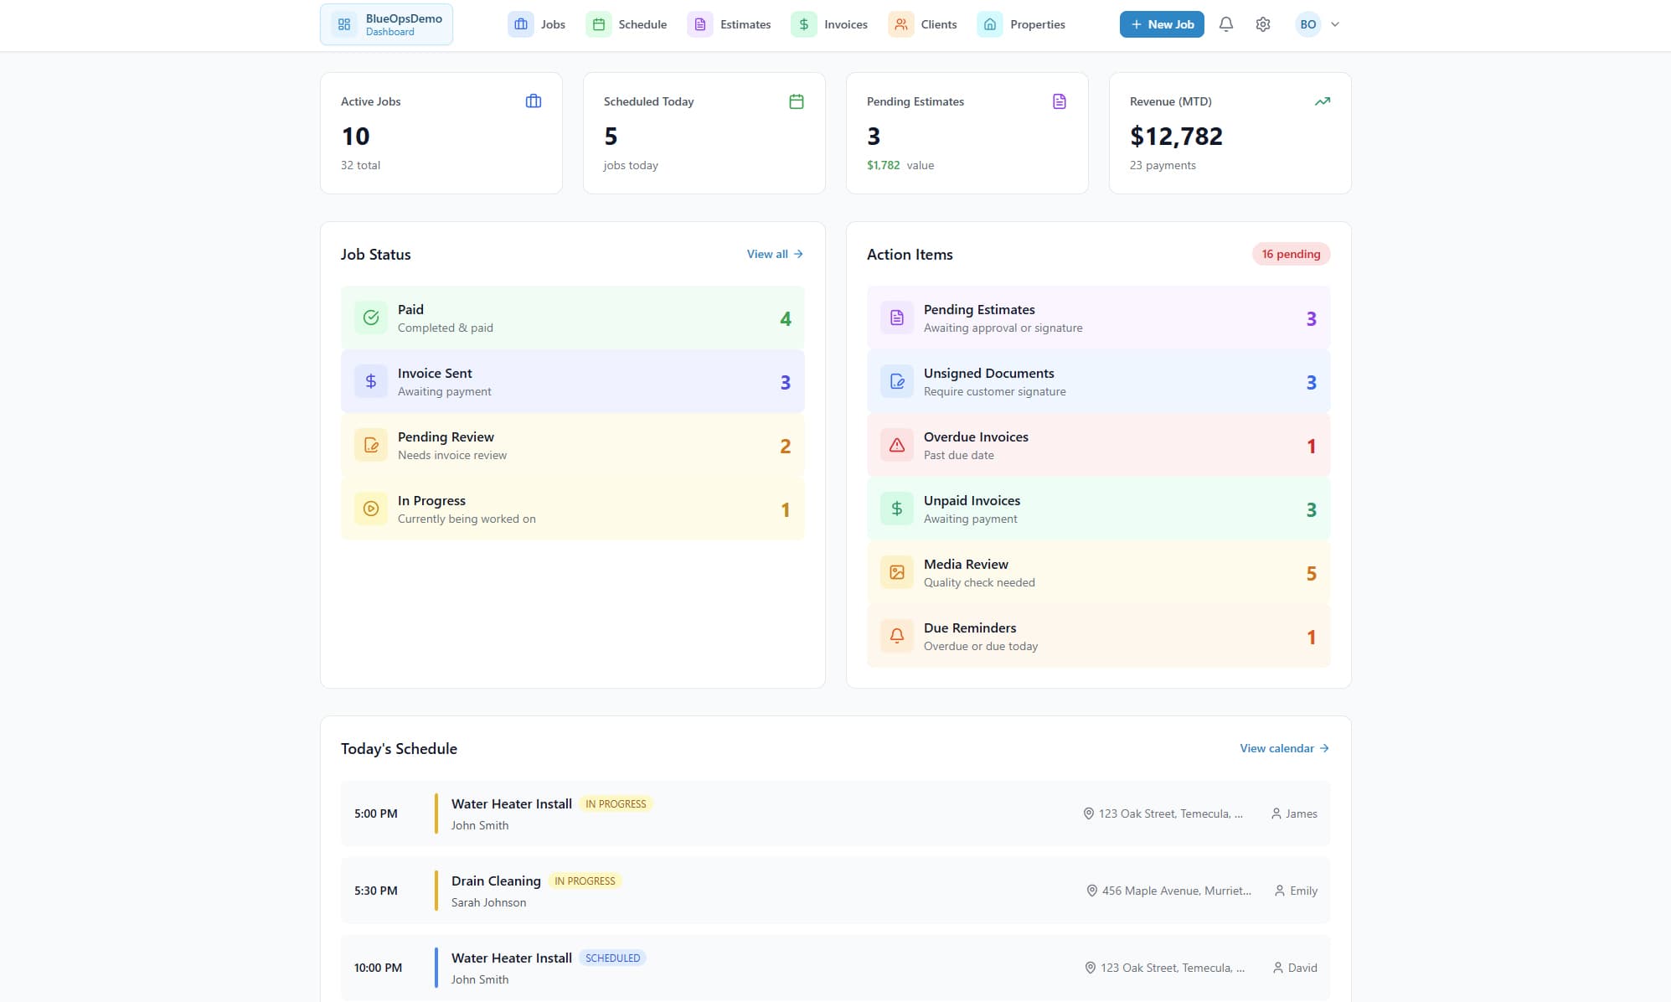Open the Schedule calendar icon in navbar
The height and width of the screenshot is (1002, 1671).
pos(599,24)
